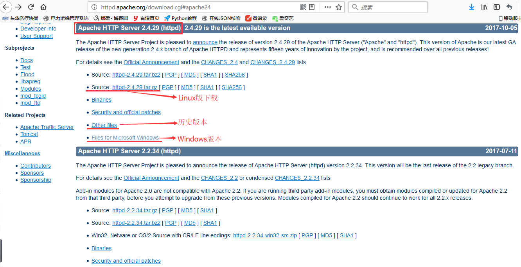Click the search magnifier icon
The width and height of the screenshot is (521, 267).
[x=355, y=7]
